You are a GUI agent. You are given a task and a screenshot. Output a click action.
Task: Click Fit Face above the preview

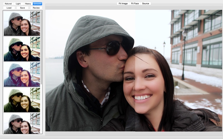[135, 4]
